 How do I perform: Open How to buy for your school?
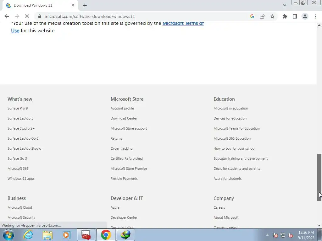click(x=234, y=148)
